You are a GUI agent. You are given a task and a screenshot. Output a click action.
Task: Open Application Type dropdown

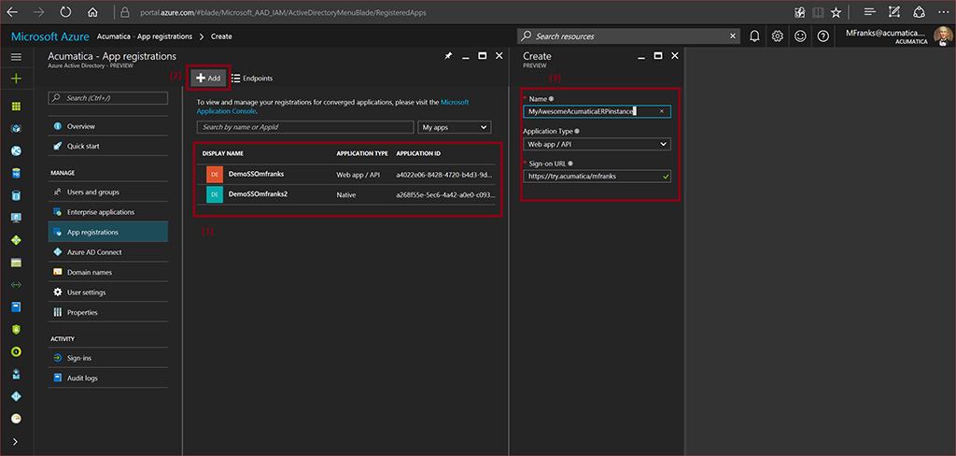597,144
